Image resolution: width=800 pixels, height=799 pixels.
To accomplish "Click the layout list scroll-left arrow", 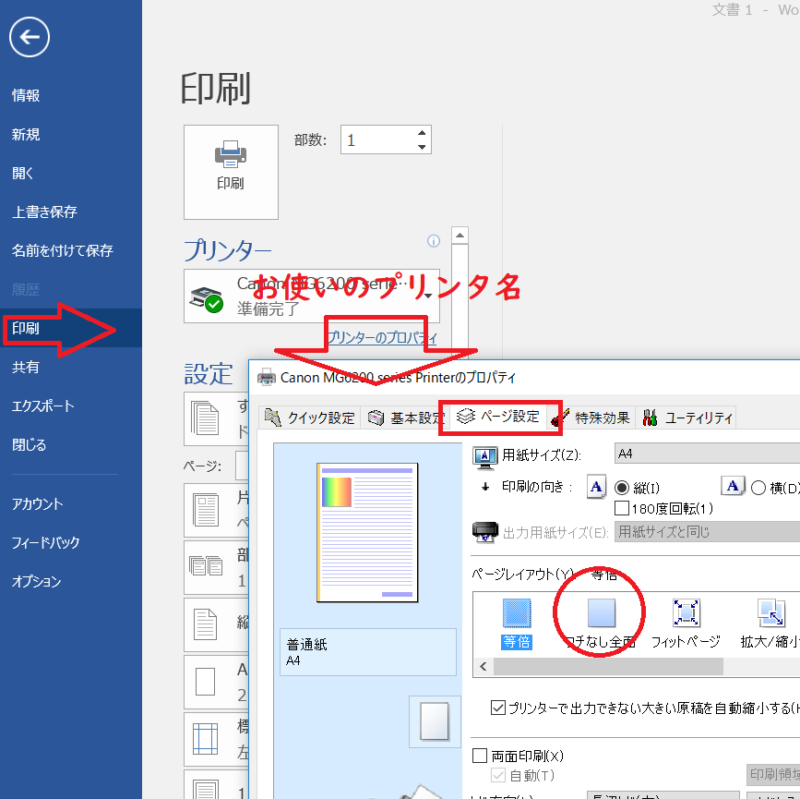I will (484, 666).
